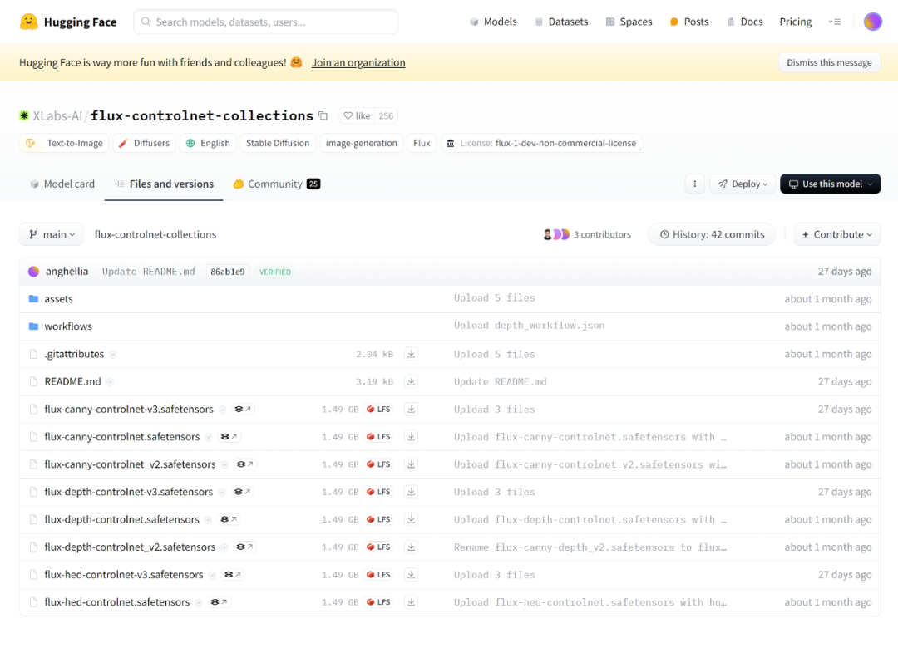Click the Flux tag
Viewport: 898px width, 648px height.
pyautogui.click(x=422, y=143)
